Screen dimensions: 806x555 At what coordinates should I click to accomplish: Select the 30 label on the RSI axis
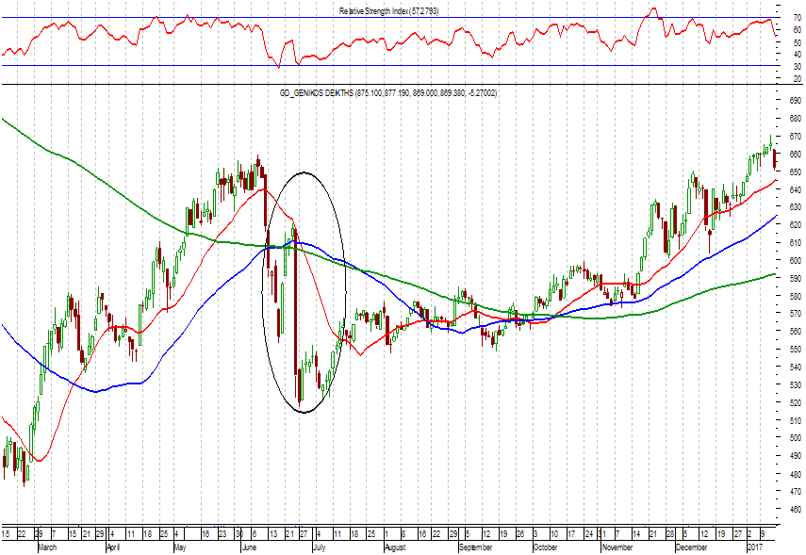(798, 67)
